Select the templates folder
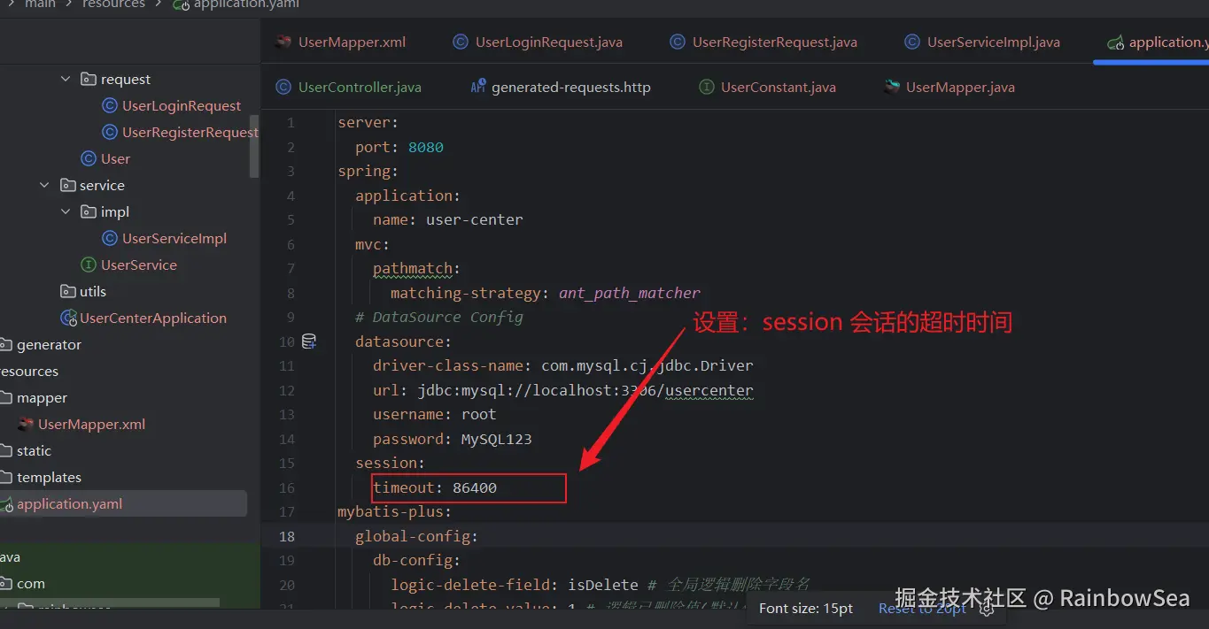The image size is (1209, 629). (x=49, y=477)
